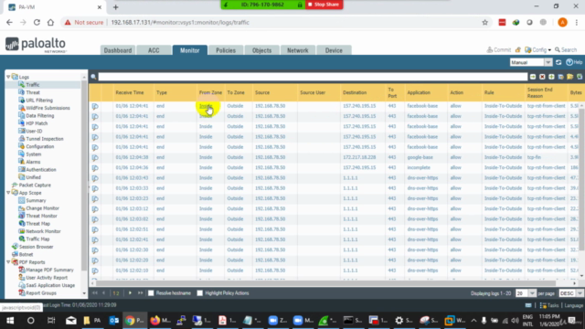The width and height of the screenshot is (585, 329).
Task: Open the Network tab
Action: 297,50
